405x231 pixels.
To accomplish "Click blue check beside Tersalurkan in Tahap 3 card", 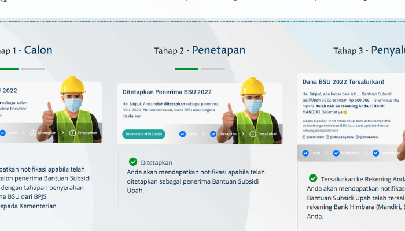I will pos(375,153).
